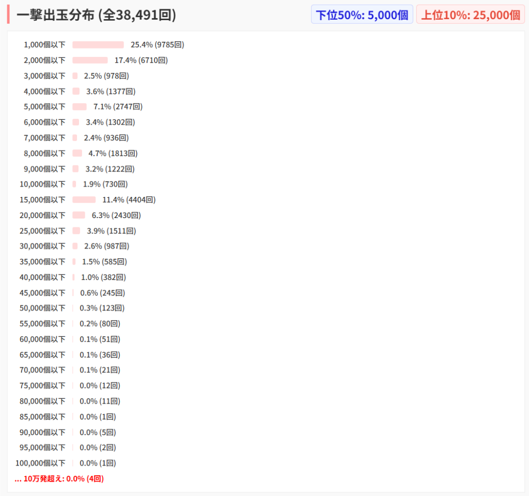Click the red 10万発超え footer text
This screenshot has width=529, height=496.
tap(59, 479)
